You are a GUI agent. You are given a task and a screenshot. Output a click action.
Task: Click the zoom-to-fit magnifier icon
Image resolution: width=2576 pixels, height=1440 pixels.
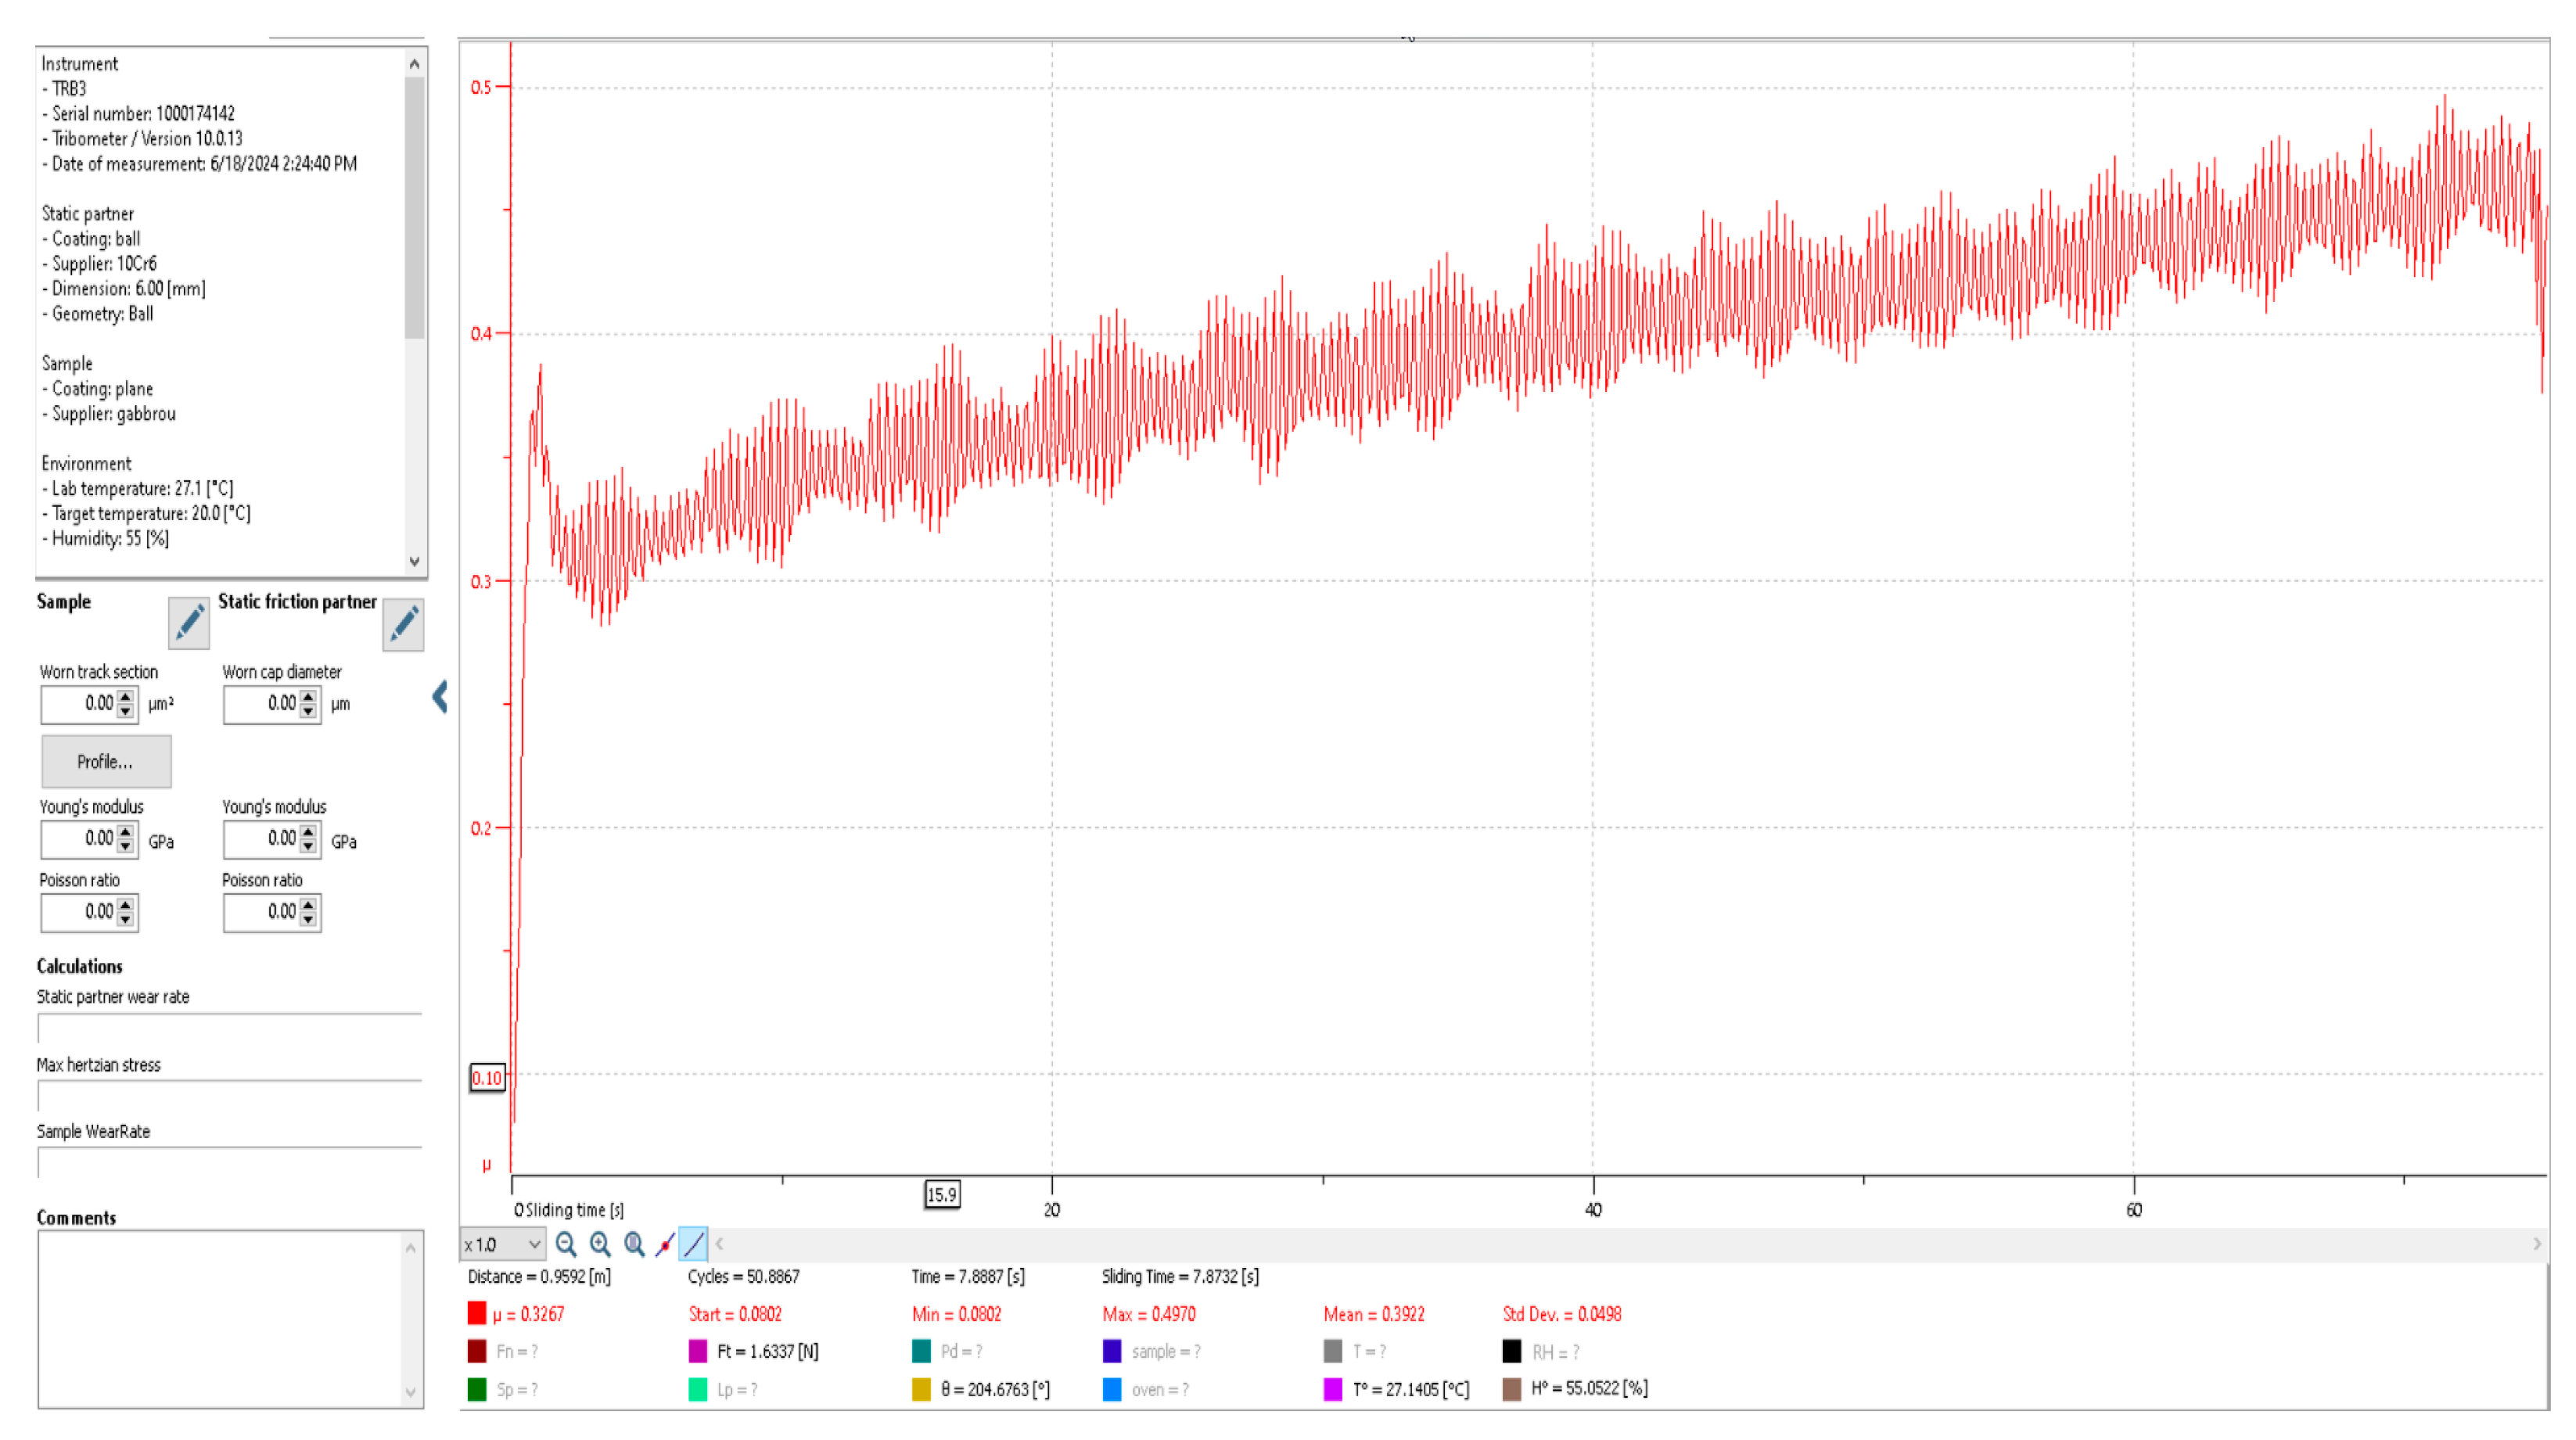[x=634, y=1244]
